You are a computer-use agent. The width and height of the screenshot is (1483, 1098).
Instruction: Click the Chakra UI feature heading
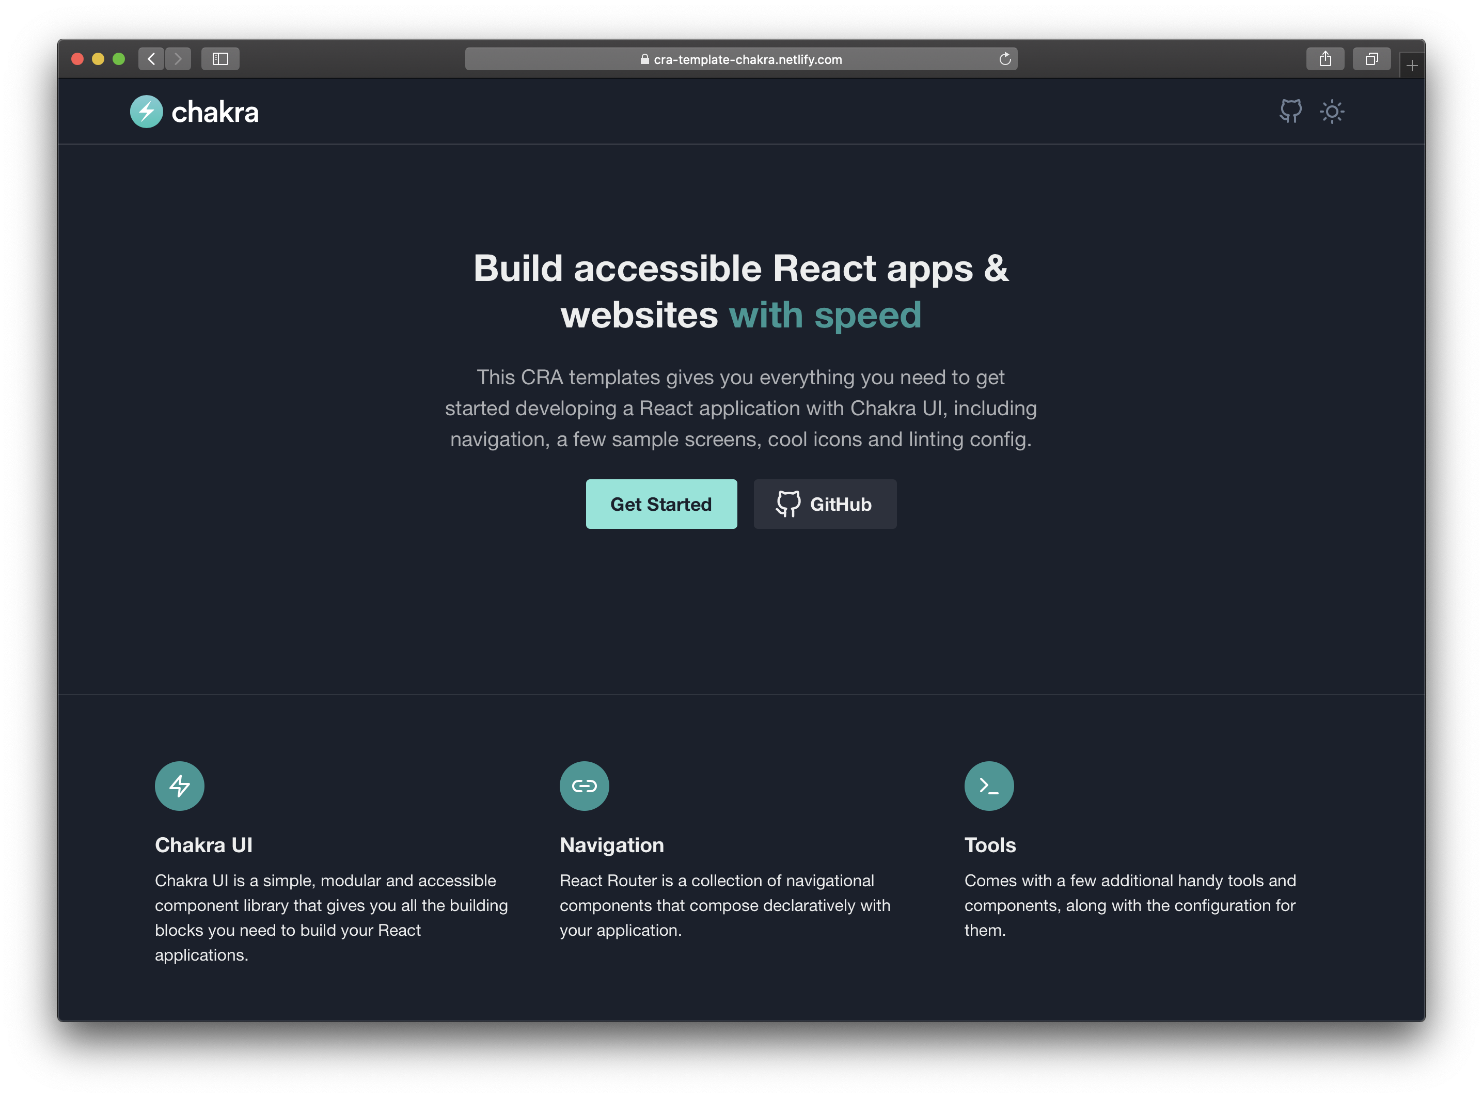point(203,845)
